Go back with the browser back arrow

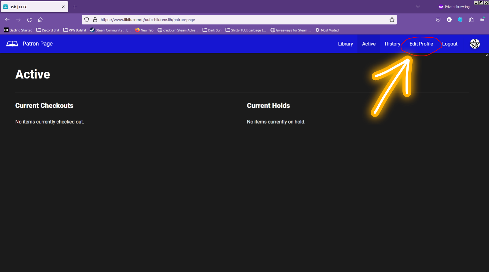[x=7, y=20]
